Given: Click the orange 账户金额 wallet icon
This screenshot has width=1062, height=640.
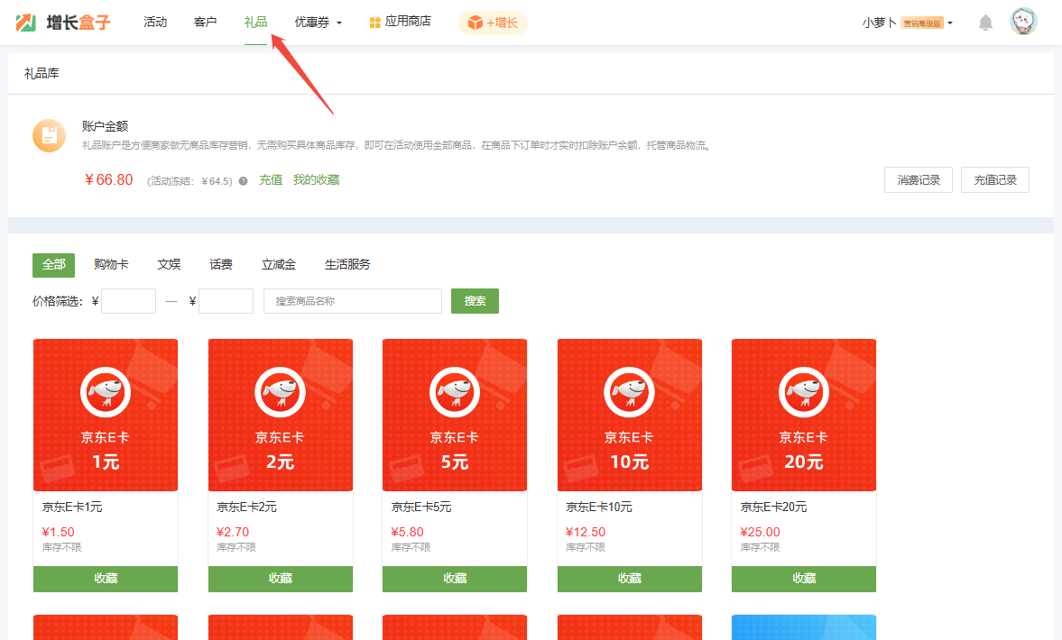Looking at the screenshot, I should tap(50, 136).
